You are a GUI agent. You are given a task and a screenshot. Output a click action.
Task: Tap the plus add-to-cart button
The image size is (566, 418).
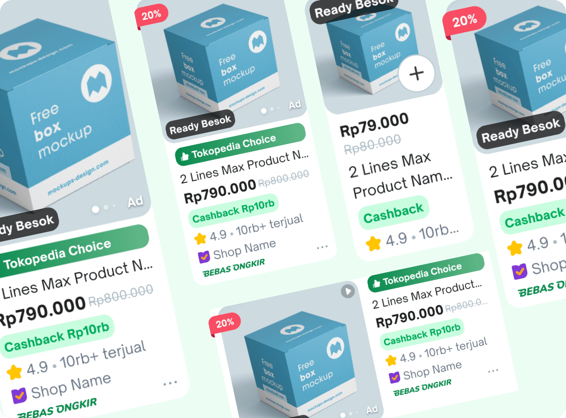point(416,74)
